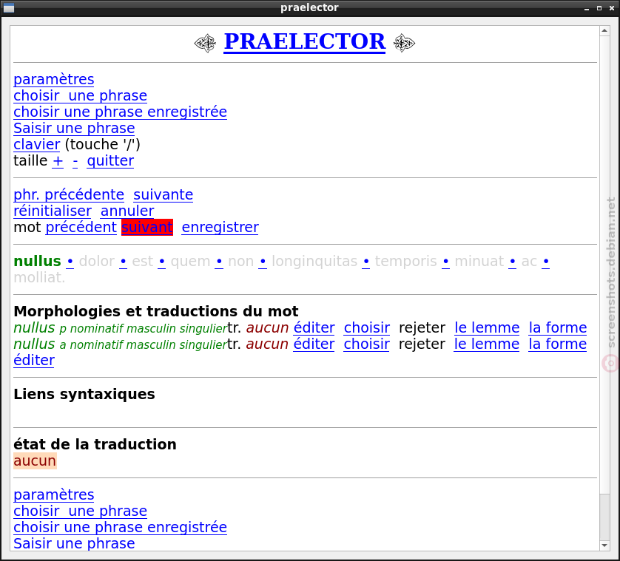
Task: Click the réinitialiser link
Action: 53,211
